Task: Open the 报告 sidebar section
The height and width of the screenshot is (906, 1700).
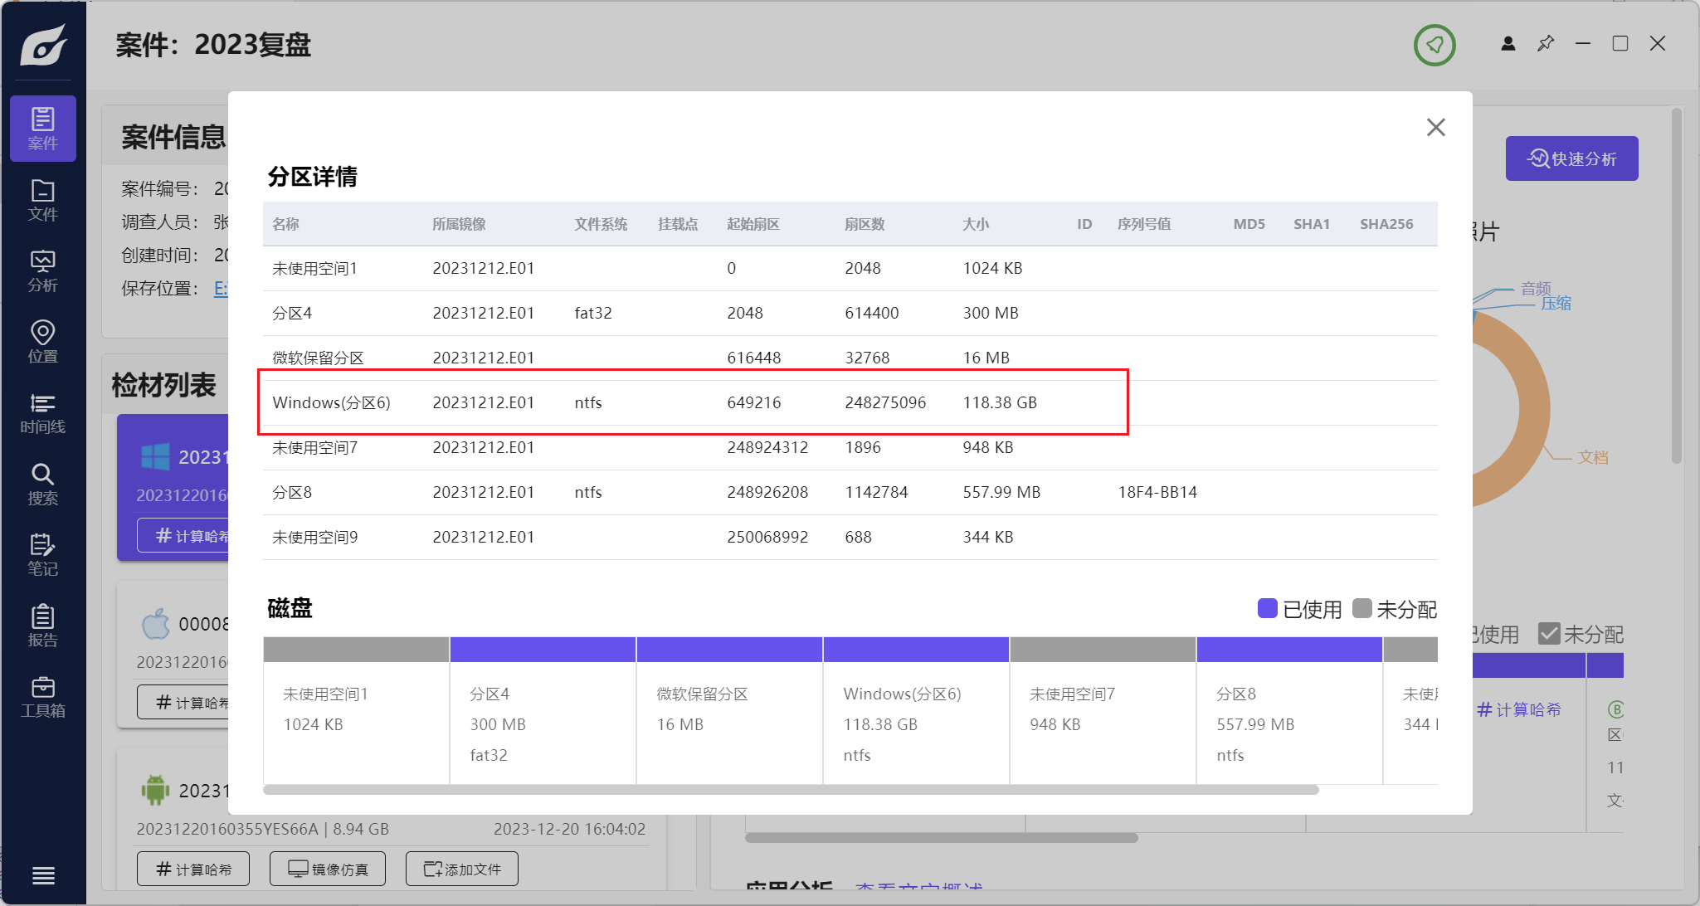Action: (x=43, y=626)
